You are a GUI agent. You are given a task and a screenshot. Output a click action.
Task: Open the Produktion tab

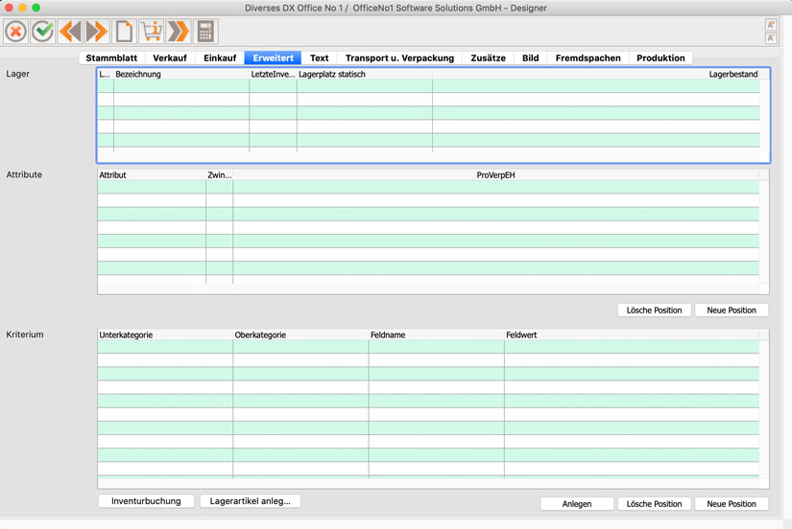point(660,58)
